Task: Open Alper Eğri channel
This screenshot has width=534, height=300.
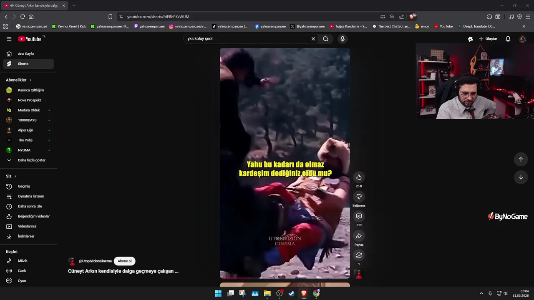Action: click(x=28, y=130)
